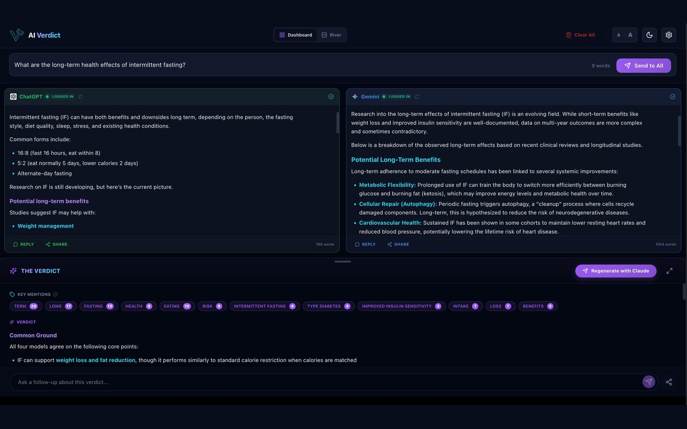Image resolution: width=687 pixels, height=429 pixels.
Task: Select the HEALTH 8 keyword chip
Action: point(138,306)
